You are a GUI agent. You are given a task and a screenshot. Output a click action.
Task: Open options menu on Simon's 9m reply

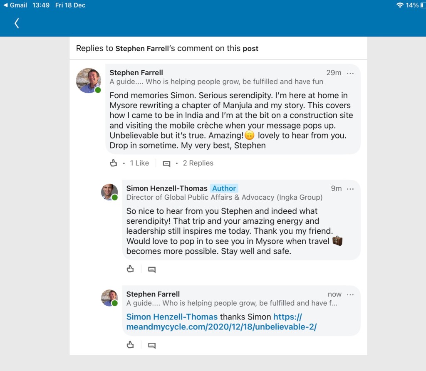350,189
